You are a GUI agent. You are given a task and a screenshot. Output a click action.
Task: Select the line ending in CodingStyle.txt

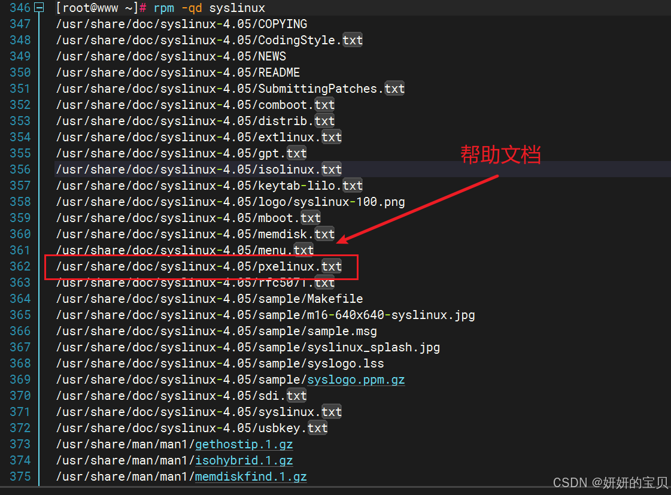[x=210, y=40]
